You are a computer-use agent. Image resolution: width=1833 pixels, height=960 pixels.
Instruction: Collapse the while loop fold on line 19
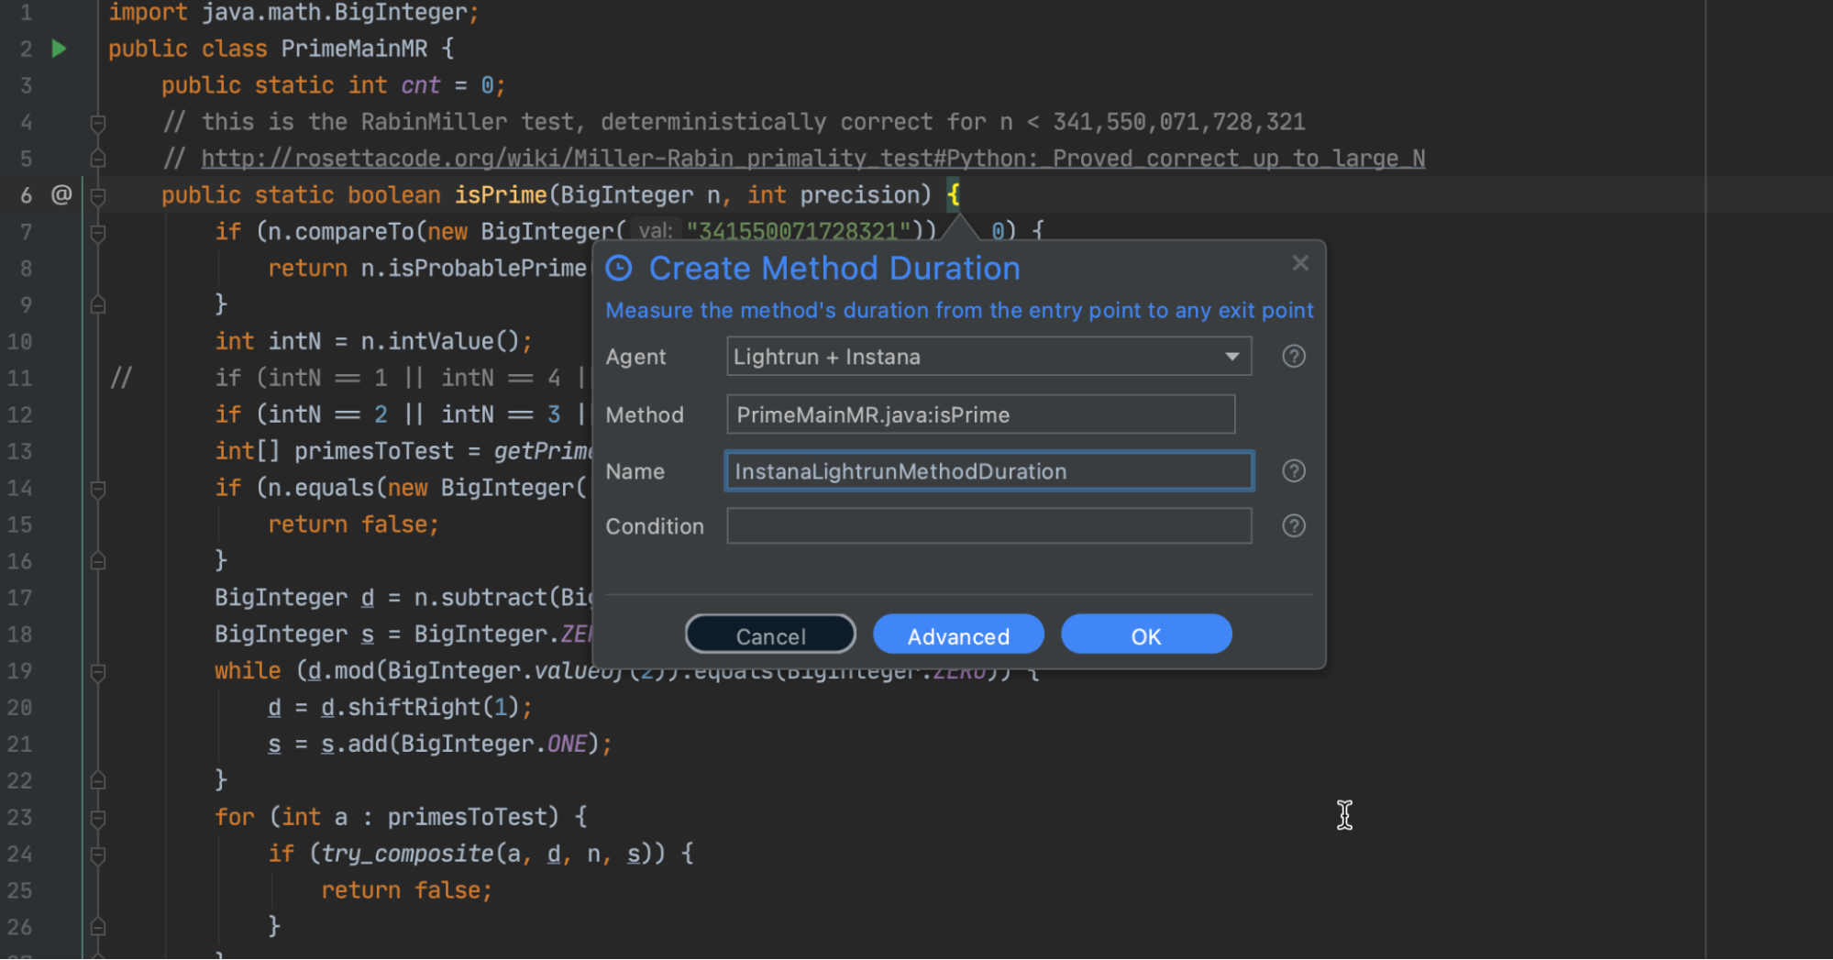[x=98, y=671]
